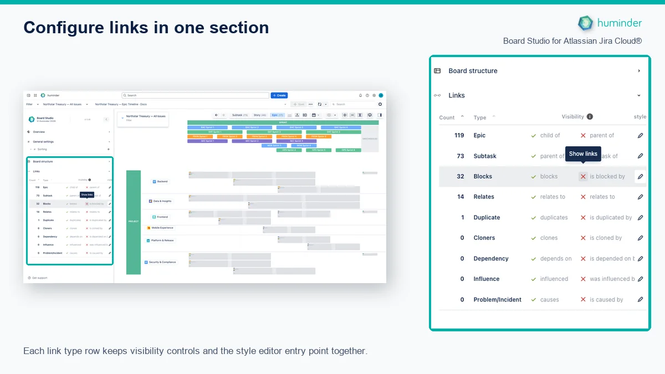Toggle 'is caused by' visibility in enlarged panel
This screenshot has width=665, height=374.
583,299
